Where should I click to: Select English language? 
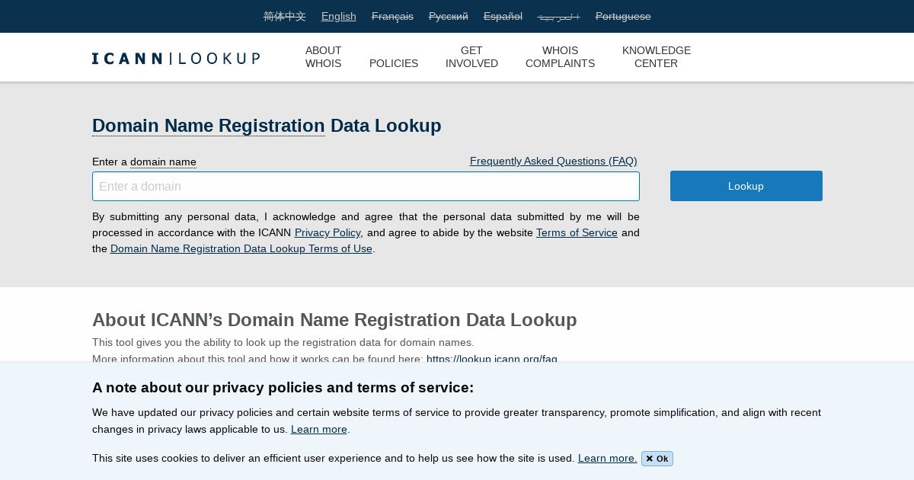click(339, 16)
